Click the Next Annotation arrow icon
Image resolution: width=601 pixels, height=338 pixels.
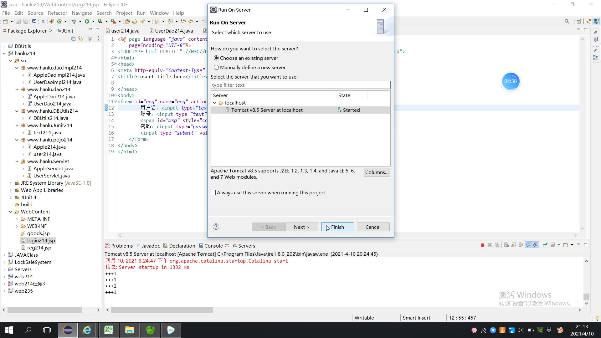pos(157,21)
